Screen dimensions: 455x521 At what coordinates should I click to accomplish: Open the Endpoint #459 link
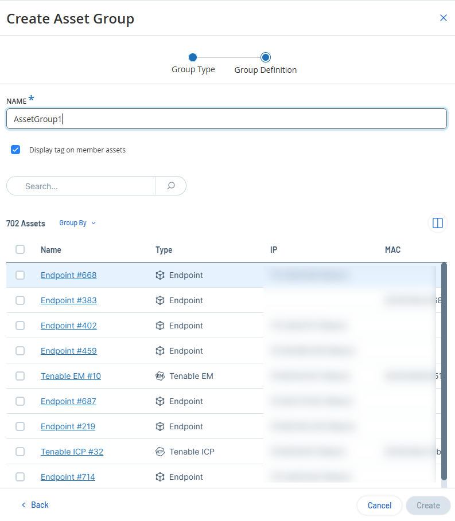coord(68,351)
